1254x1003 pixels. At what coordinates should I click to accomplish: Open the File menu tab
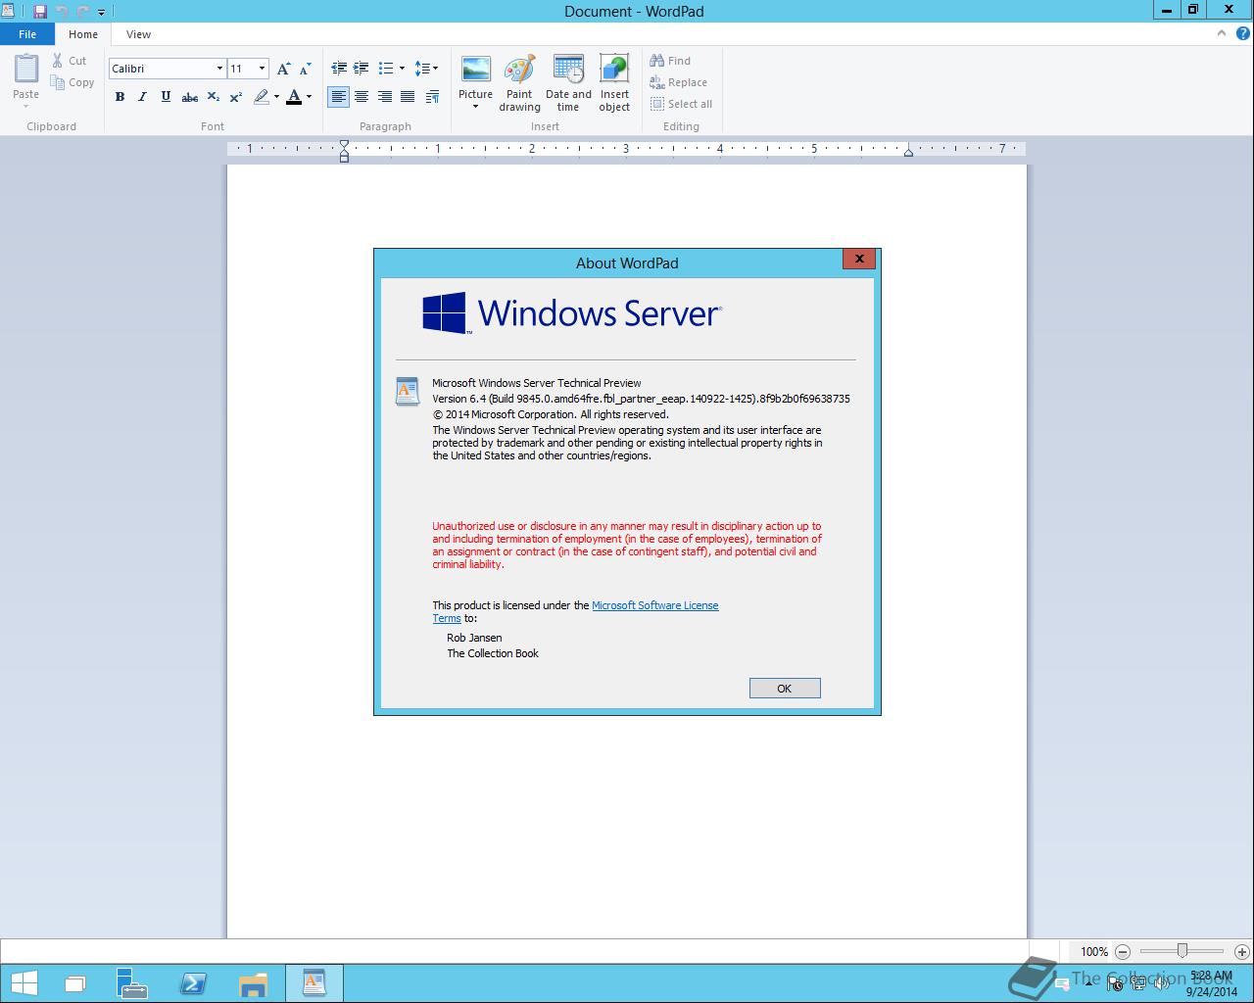pyautogui.click(x=27, y=34)
